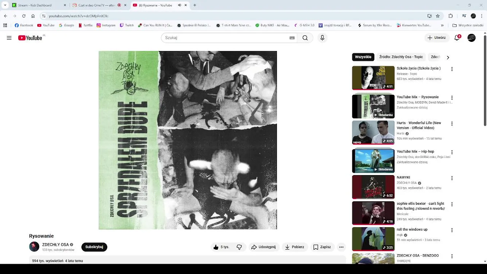
Task: Click the Udostępnij share button
Action: [263, 247]
